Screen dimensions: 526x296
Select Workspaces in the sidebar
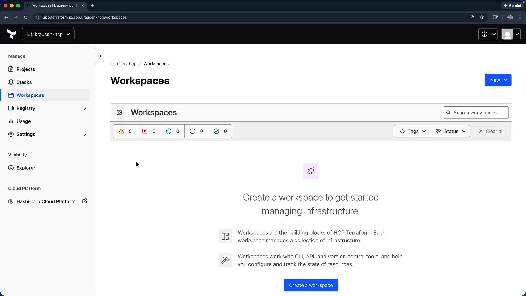(48, 95)
